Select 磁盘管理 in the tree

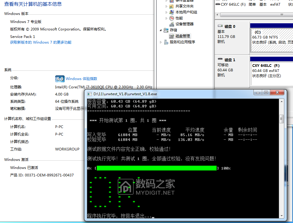point(182,36)
